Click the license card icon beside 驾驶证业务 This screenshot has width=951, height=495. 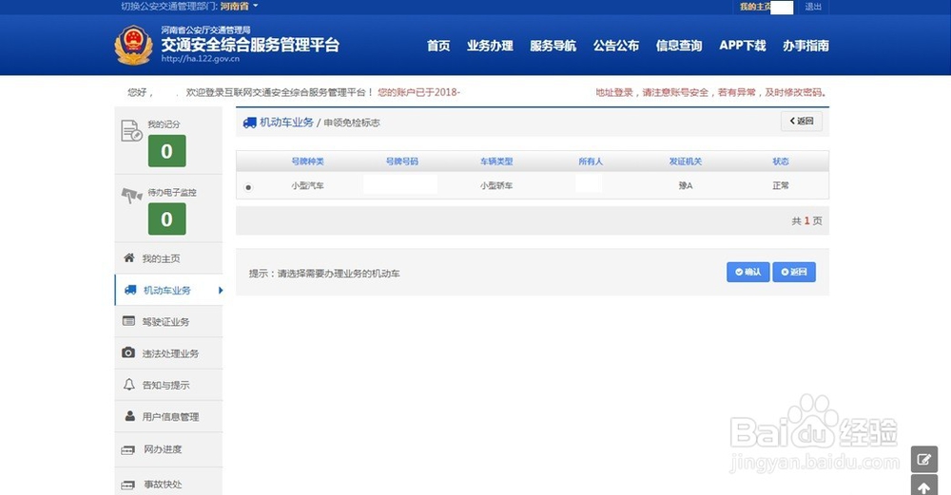128,320
